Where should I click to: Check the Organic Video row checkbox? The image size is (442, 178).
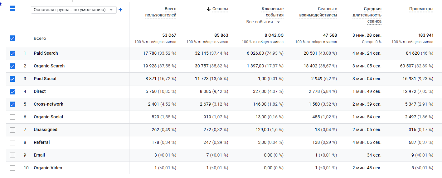[x=12, y=168]
